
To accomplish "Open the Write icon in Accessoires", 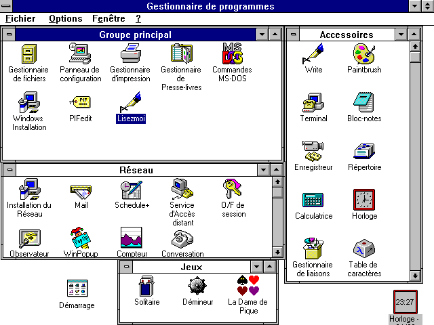I will [x=313, y=53].
